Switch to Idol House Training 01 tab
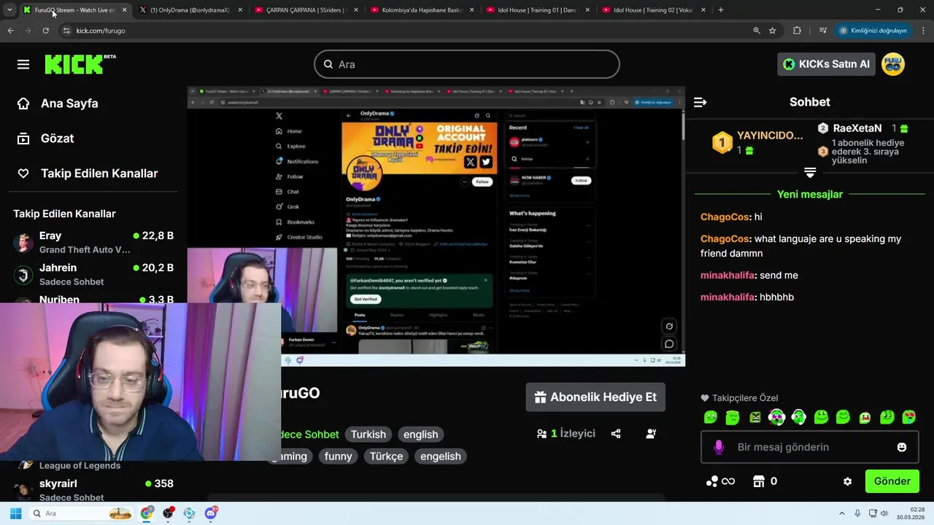 coord(539,10)
